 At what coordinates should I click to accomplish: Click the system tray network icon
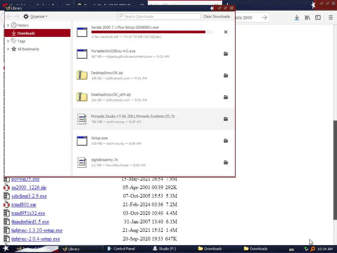pyautogui.click(x=306, y=249)
